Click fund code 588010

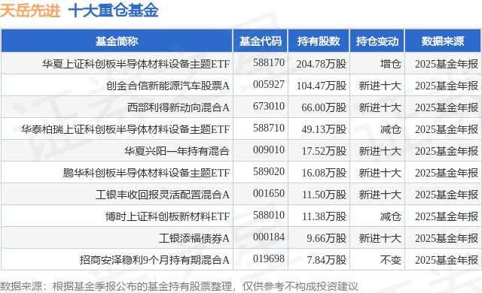click(x=269, y=215)
